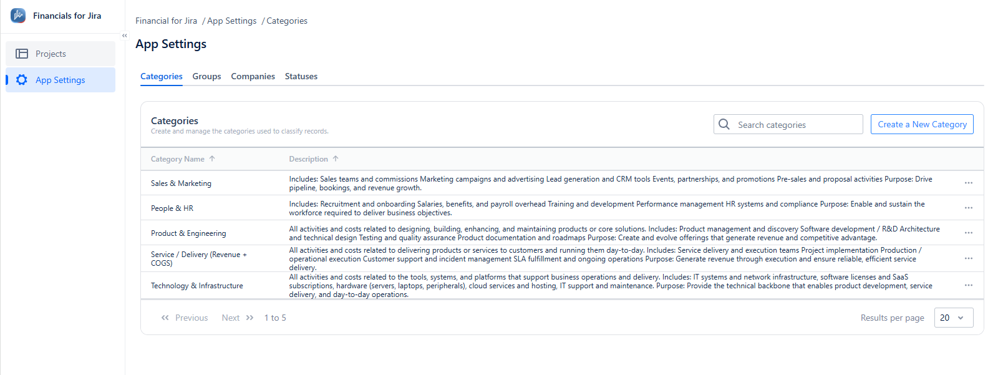Click Create a New Category button
The height and width of the screenshot is (375, 998).
click(922, 124)
